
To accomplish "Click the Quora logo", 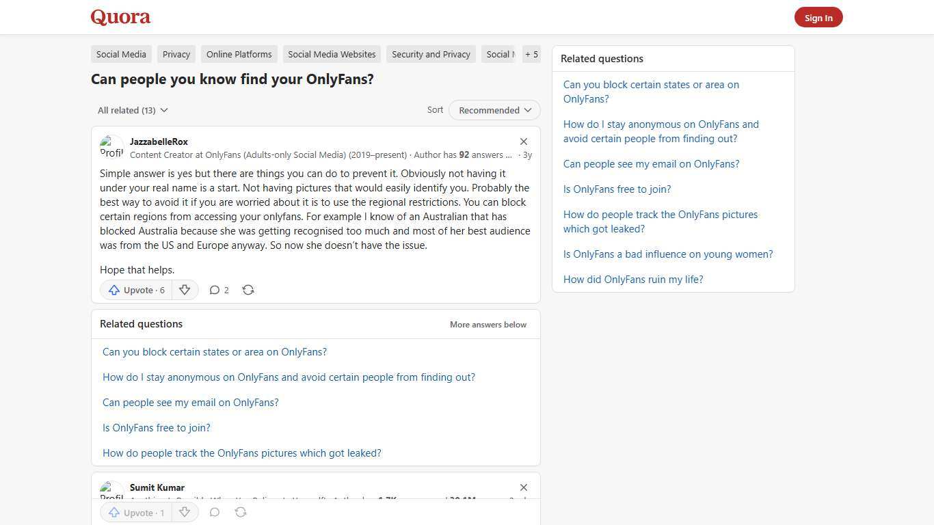I will point(120,17).
